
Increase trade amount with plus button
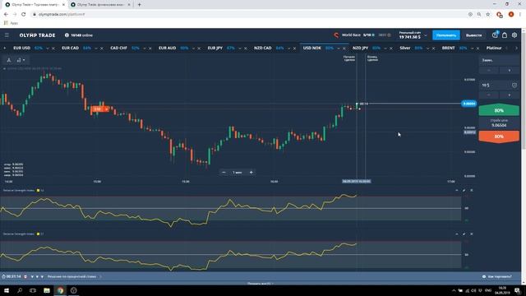(510, 95)
